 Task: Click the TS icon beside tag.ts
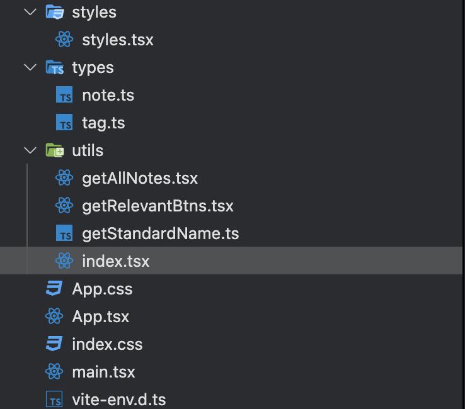pos(64,122)
